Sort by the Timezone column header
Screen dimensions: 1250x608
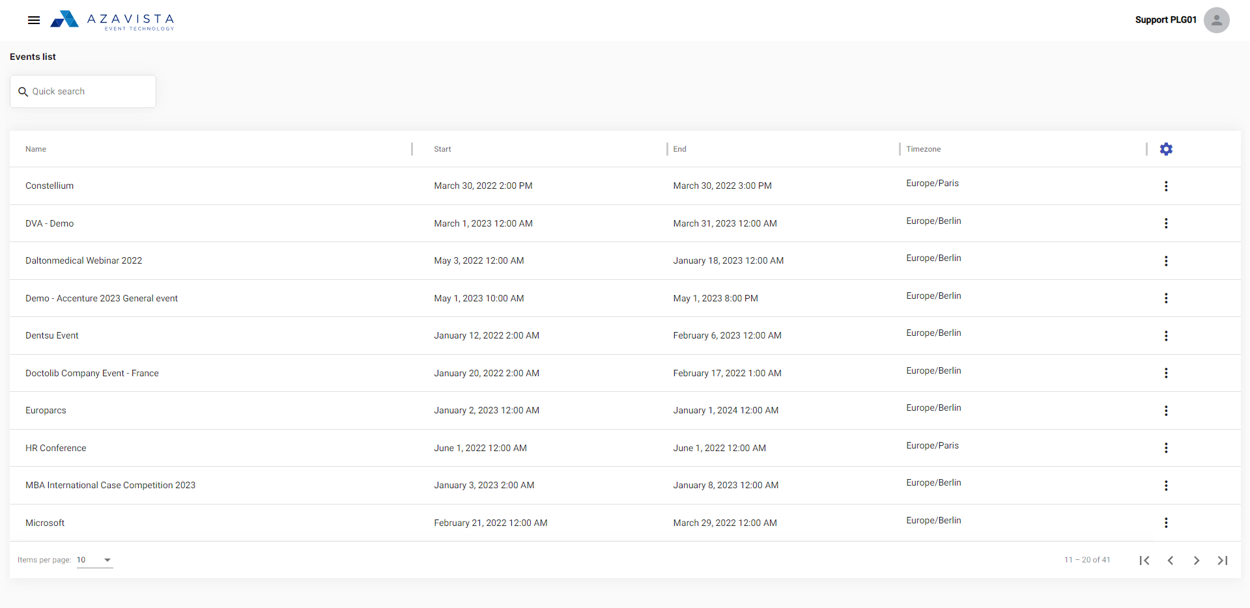[923, 149]
